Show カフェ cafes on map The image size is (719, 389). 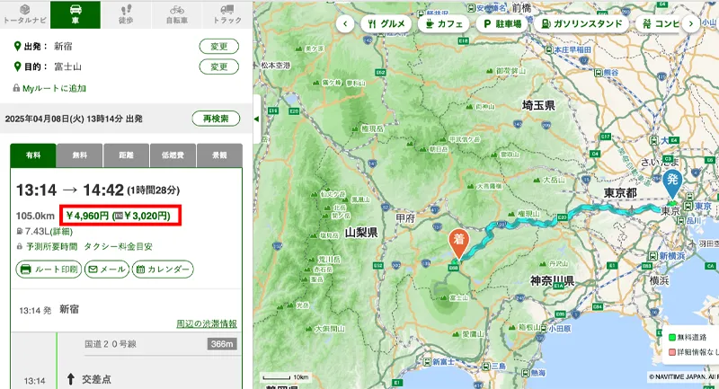[x=444, y=24]
